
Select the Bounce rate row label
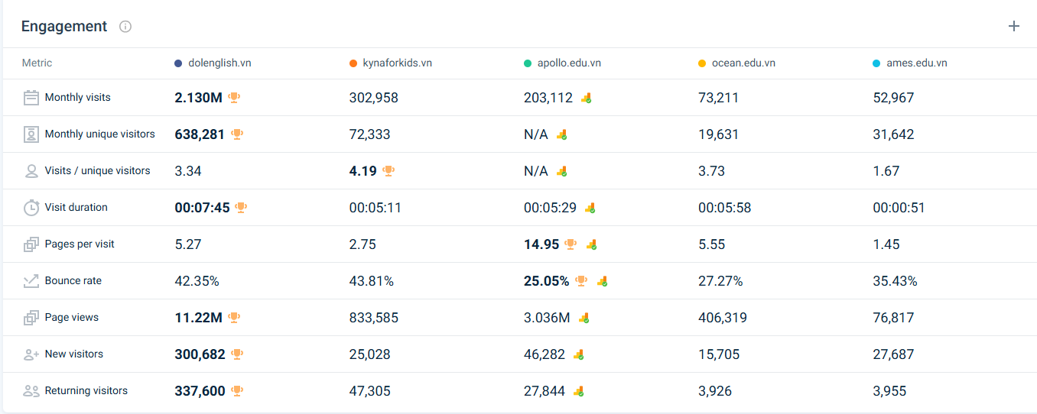(73, 281)
